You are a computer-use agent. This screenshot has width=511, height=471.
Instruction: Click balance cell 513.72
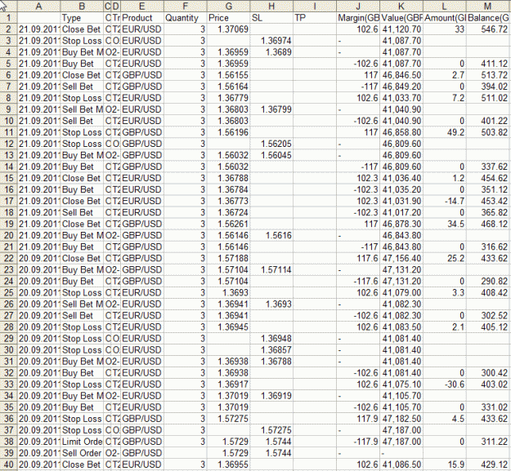tap(488, 75)
